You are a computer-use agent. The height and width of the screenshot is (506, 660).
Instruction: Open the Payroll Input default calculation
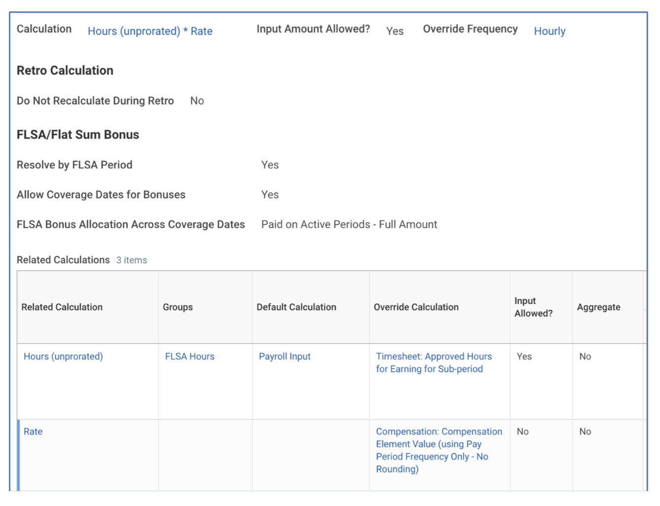pyautogui.click(x=285, y=356)
